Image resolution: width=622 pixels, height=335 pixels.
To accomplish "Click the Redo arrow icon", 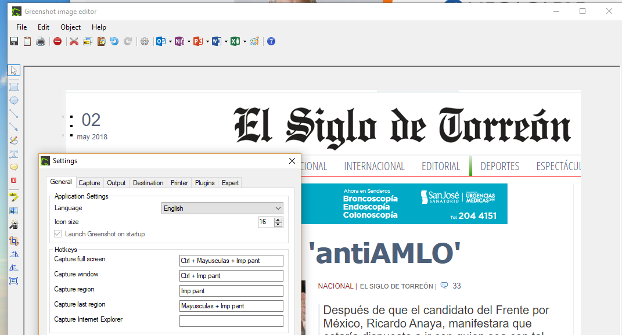I will tap(128, 41).
